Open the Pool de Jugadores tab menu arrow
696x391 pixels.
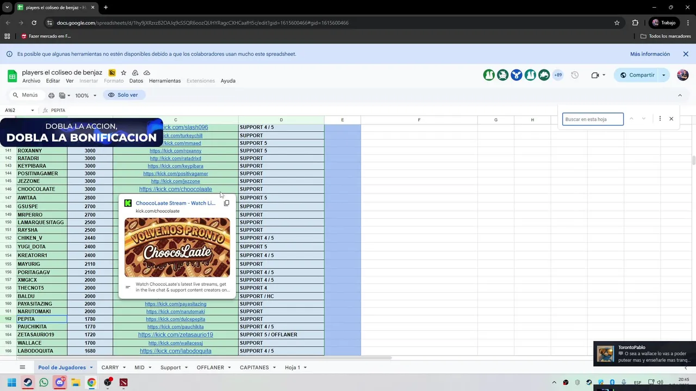tap(91, 368)
